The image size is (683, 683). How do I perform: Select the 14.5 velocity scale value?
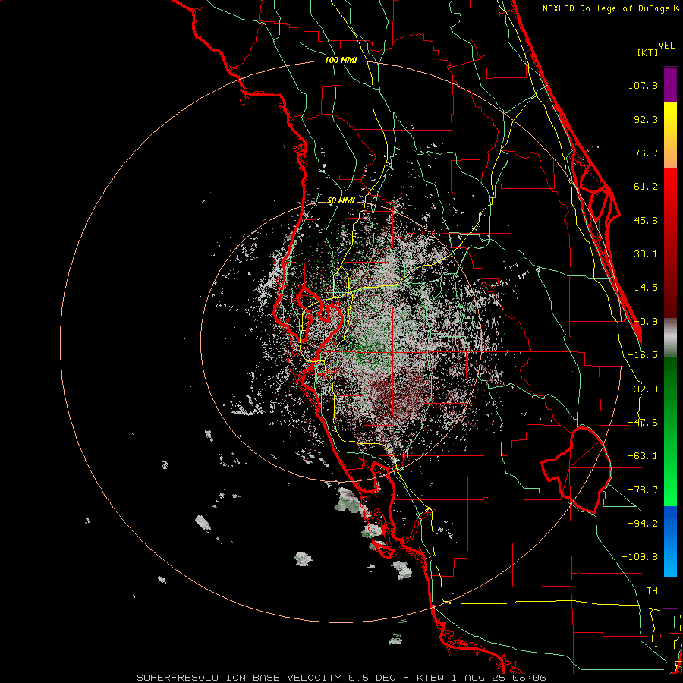[x=646, y=288]
